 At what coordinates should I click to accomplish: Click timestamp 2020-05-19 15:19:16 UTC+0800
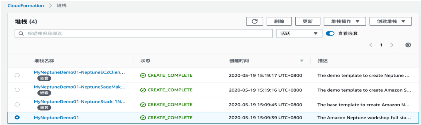(x=265, y=90)
